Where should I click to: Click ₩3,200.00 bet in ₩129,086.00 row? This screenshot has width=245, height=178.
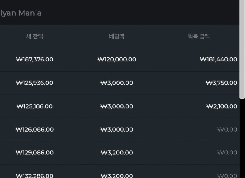pos(117,153)
